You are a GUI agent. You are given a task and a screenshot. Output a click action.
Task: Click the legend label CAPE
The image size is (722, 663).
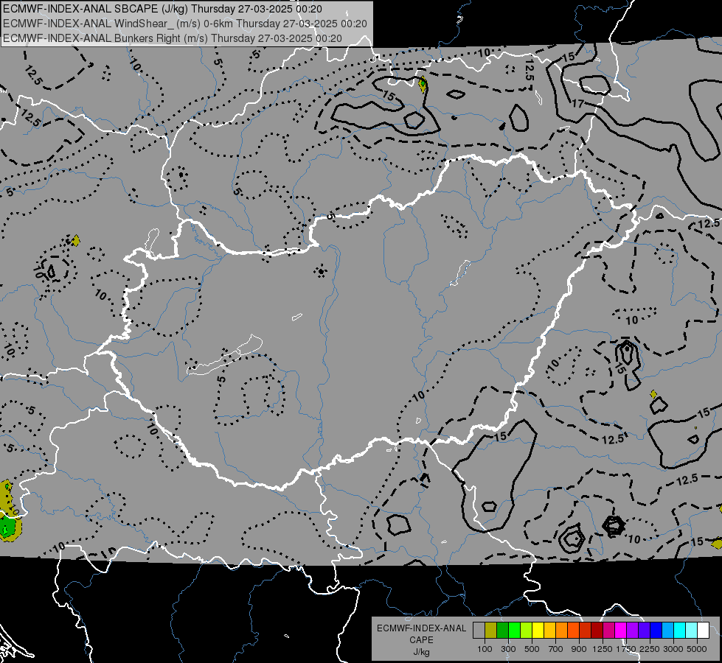pyautogui.click(x=421, y=640)
